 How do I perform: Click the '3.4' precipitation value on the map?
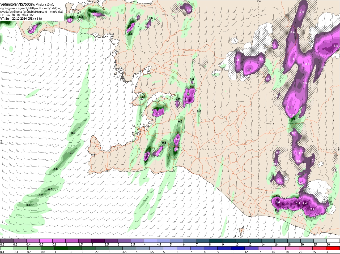(278, 202)
